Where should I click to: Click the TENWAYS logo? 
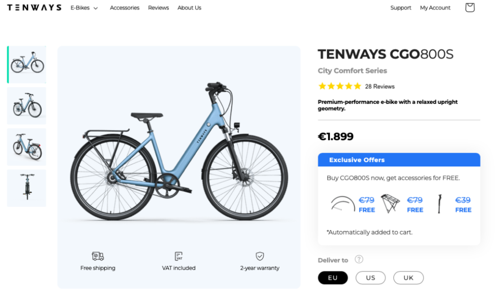tap(34, 8)
